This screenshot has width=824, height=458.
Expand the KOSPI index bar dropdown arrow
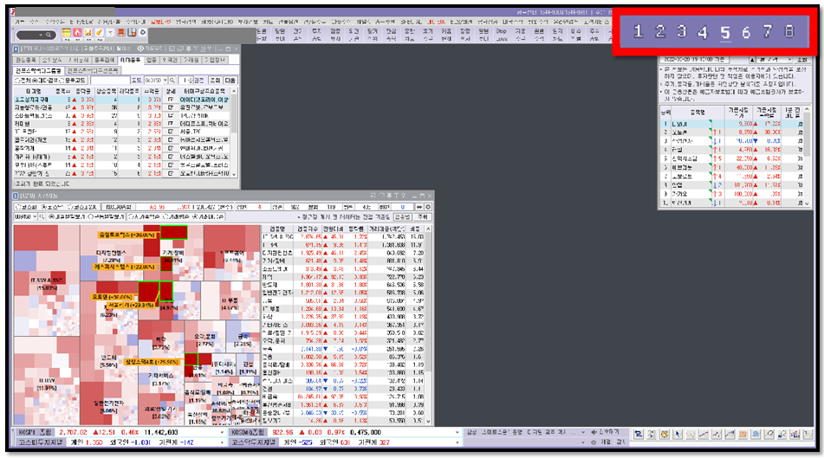click(x=222, y=433)
